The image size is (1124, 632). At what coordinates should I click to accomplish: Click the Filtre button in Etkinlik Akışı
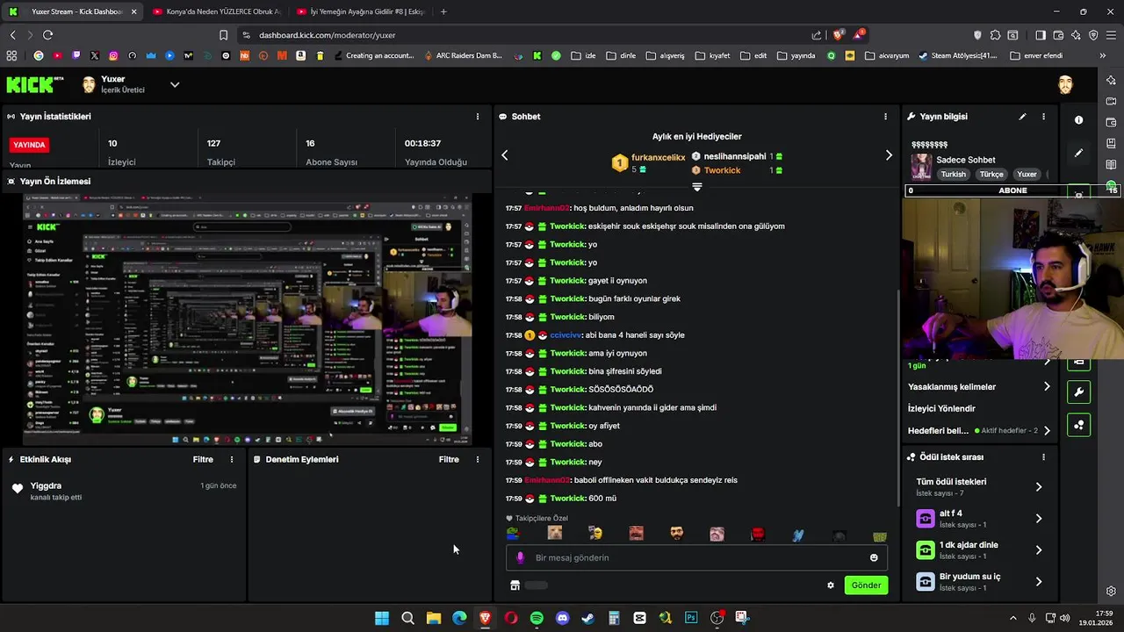[203, 459]
